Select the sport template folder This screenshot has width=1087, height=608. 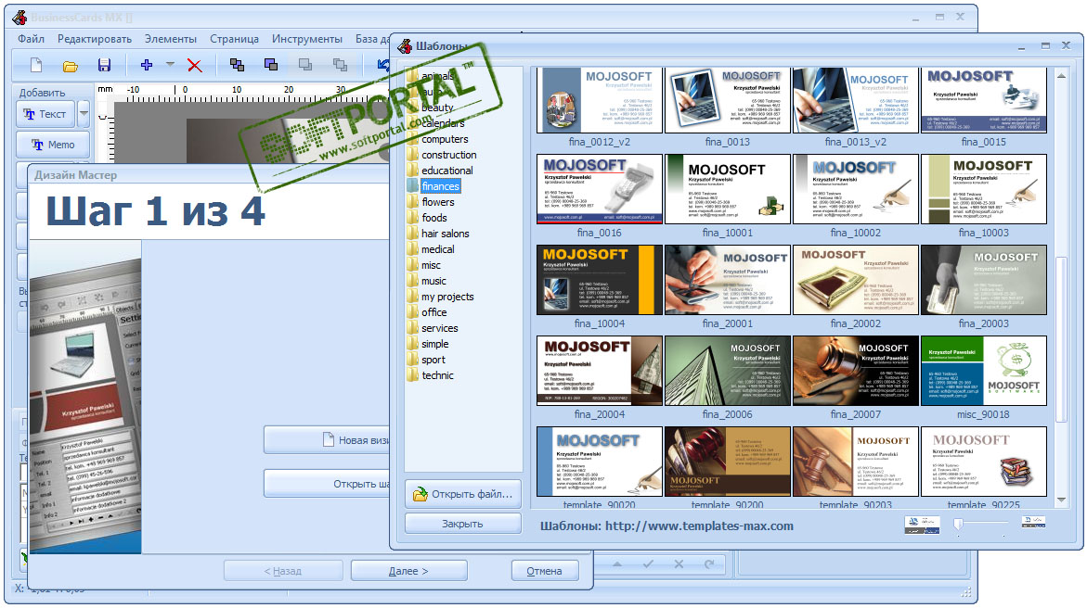tap(434, 361)
